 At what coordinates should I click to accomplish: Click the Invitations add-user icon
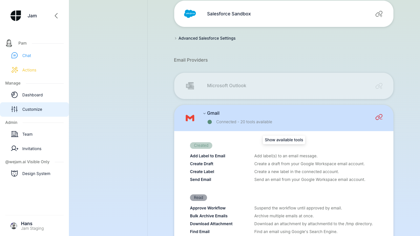pyautogui.click(x=14, y=148)
